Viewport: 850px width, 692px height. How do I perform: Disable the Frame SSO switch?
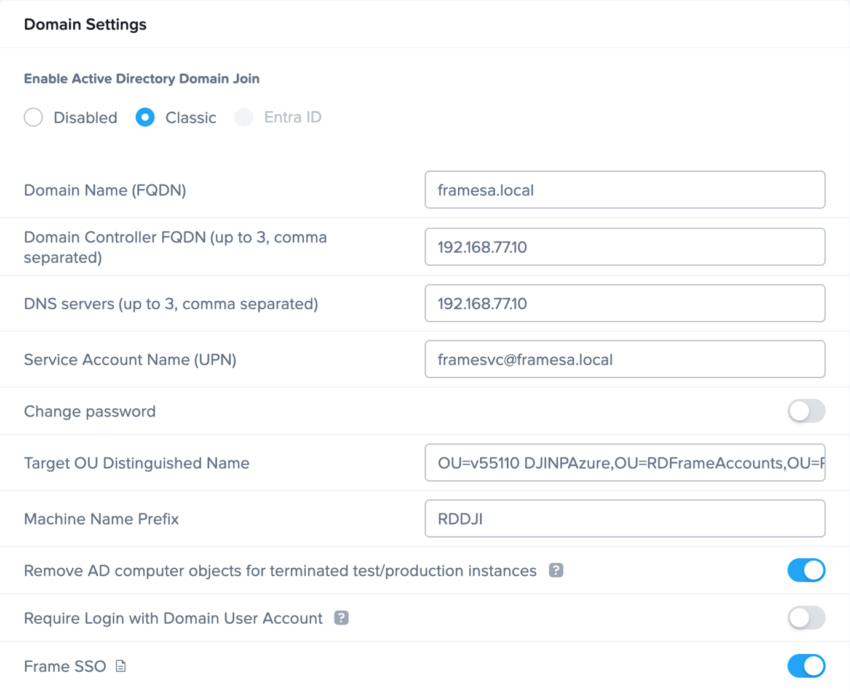(x=806, y=666)
